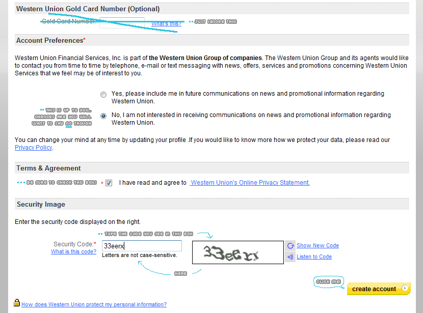The width and height of the screenshot is (423, 313).
Task: Select the No, not interested radio button
Action: pos(103,116)
